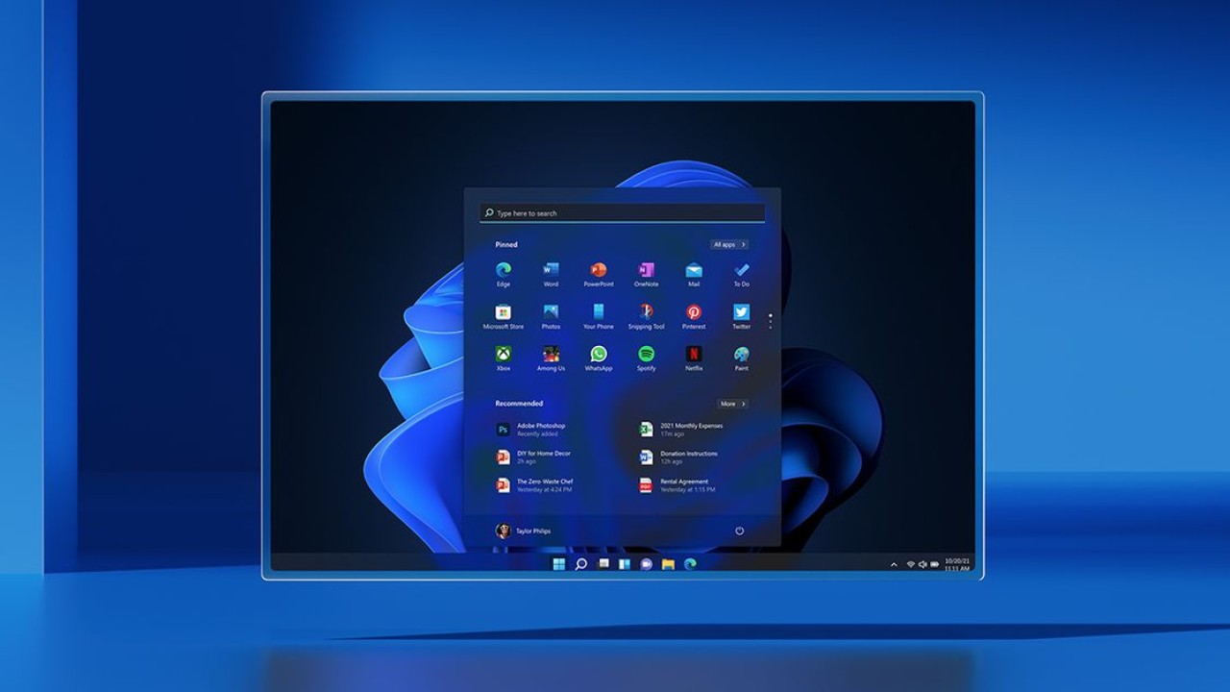
Task: Expand More recommended items
Action: click(731, 404)
